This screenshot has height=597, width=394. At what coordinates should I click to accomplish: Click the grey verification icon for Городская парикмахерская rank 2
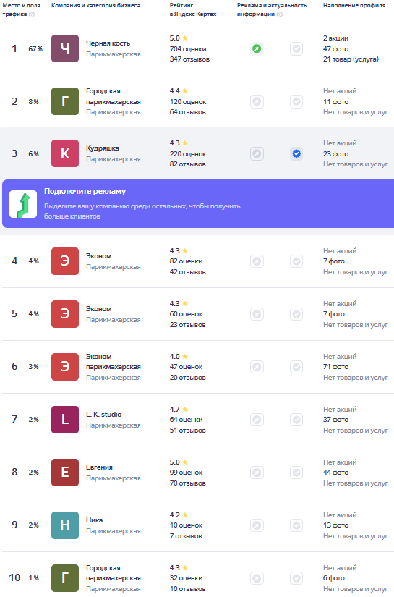pyautogui.click(x=296, y=101)
